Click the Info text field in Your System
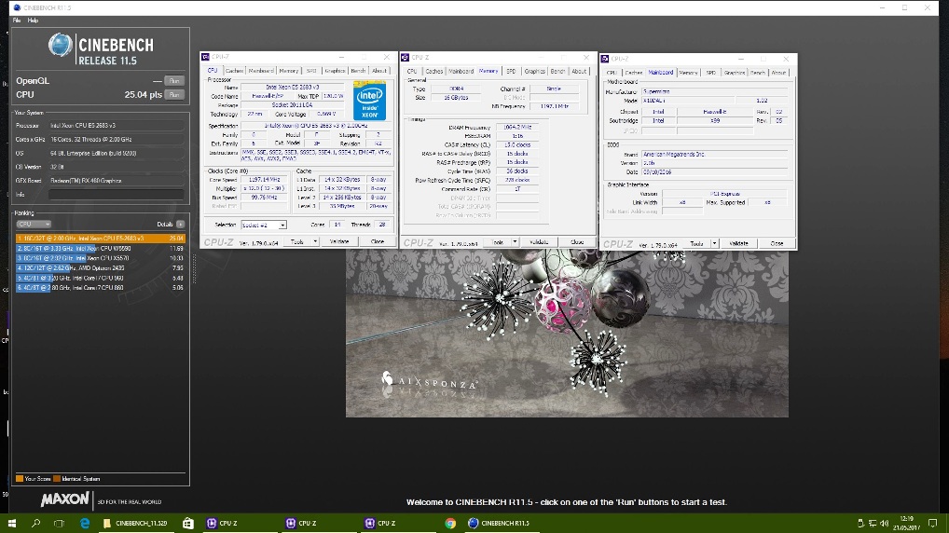Viewport: 949px width, 533px height. pyautogui.click(x=117, y=195)
